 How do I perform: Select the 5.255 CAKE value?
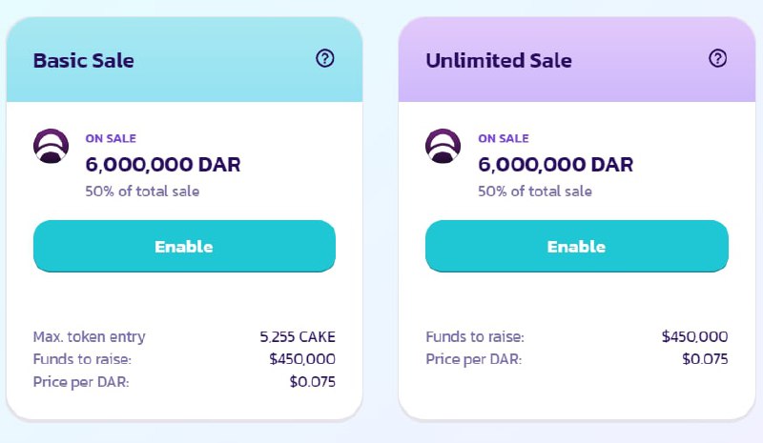(298, 336)
